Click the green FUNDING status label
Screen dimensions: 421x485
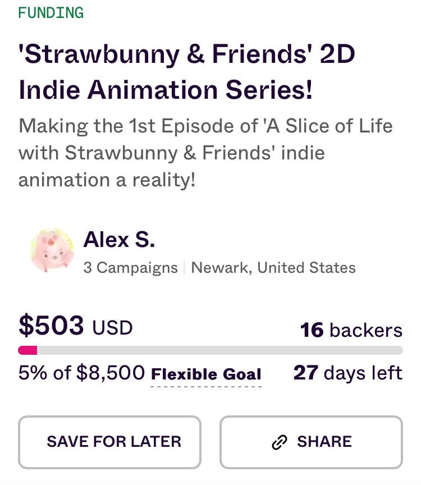pyautogui.click(x=51, y=12)
